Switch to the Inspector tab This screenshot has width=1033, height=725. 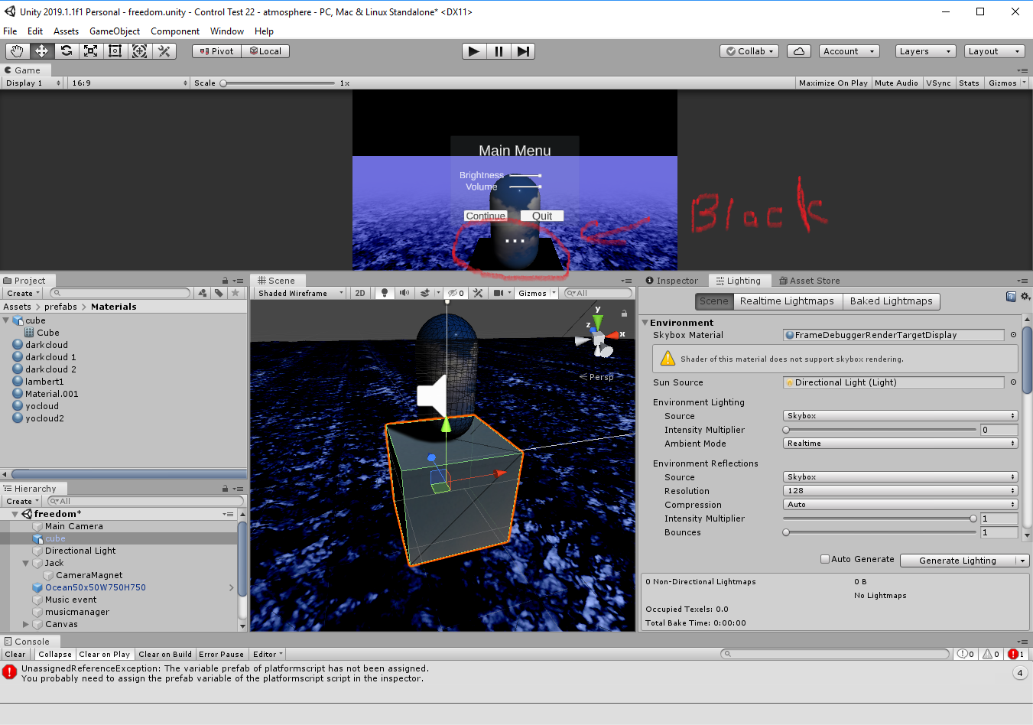coord(671,281)
